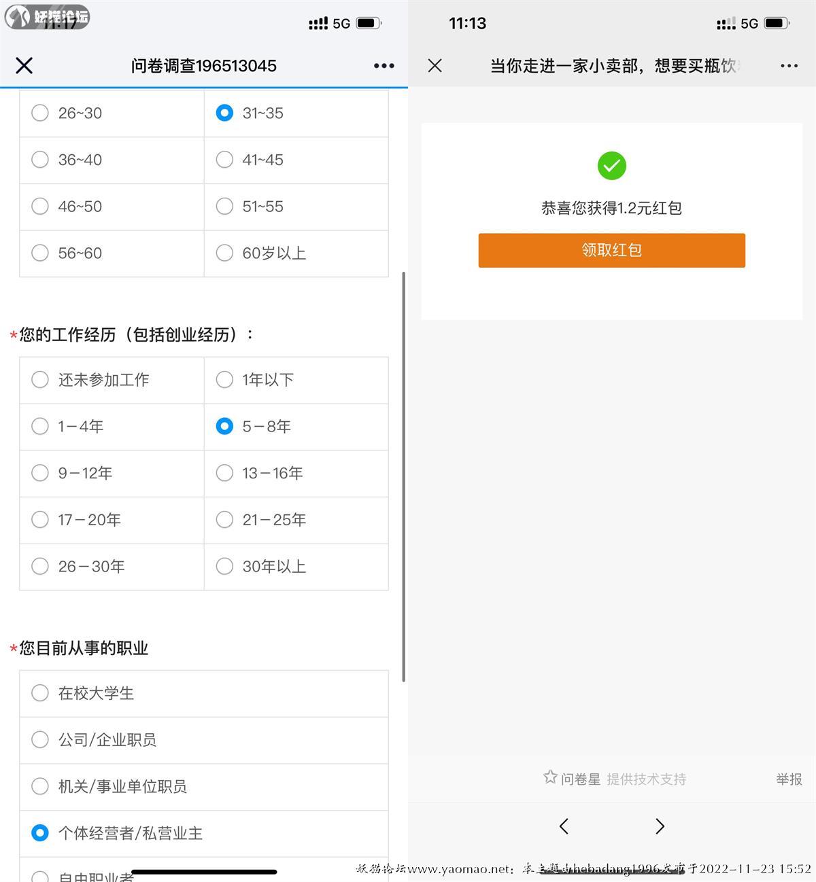Screen dimensions: 816x882
Task: Tap the question label 您的工作经历
Action: [x=136, y=334]
